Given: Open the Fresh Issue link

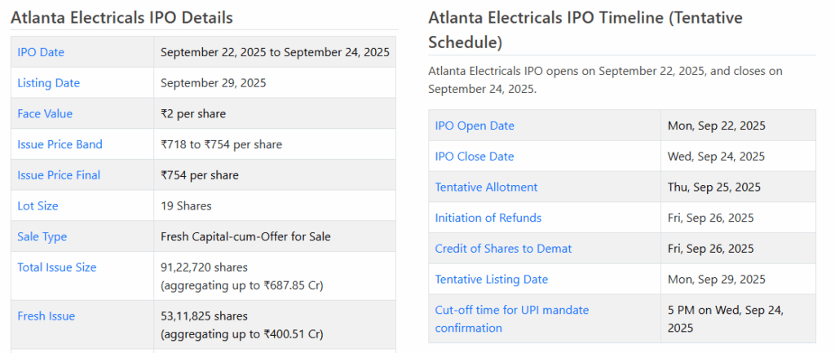Looking at the screenshot, I should 46,315.
